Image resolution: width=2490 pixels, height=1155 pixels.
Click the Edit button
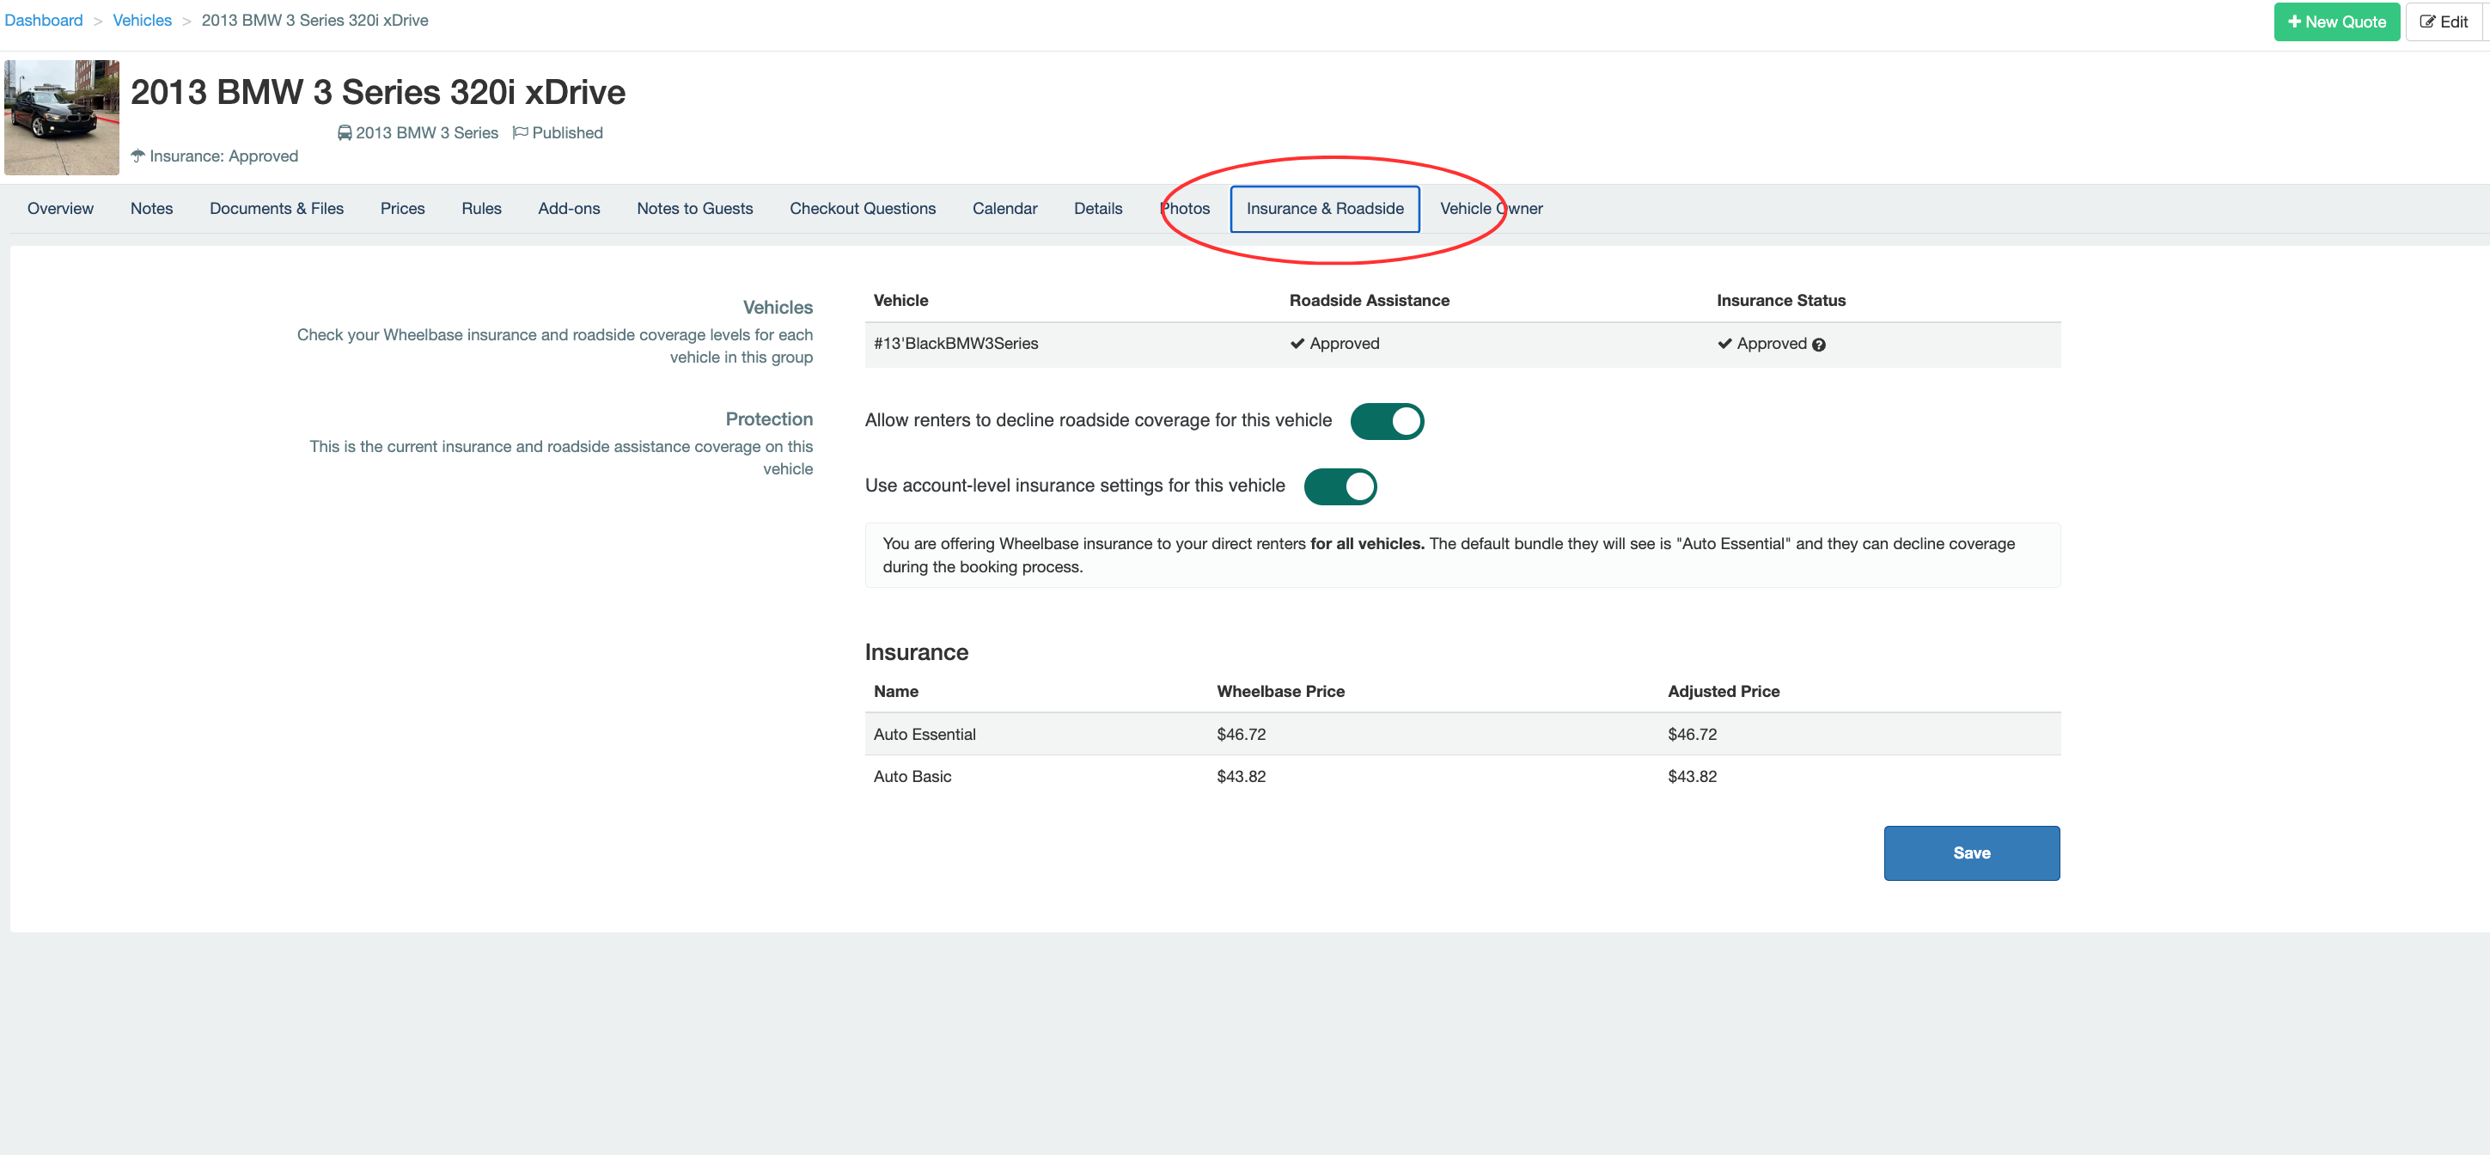point(2444,21)
